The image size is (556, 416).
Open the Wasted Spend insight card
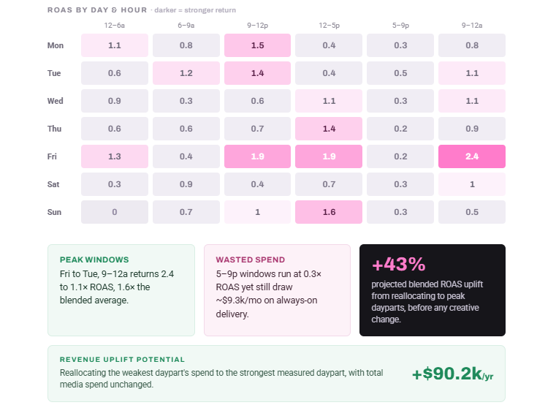(x=277, y=290)
